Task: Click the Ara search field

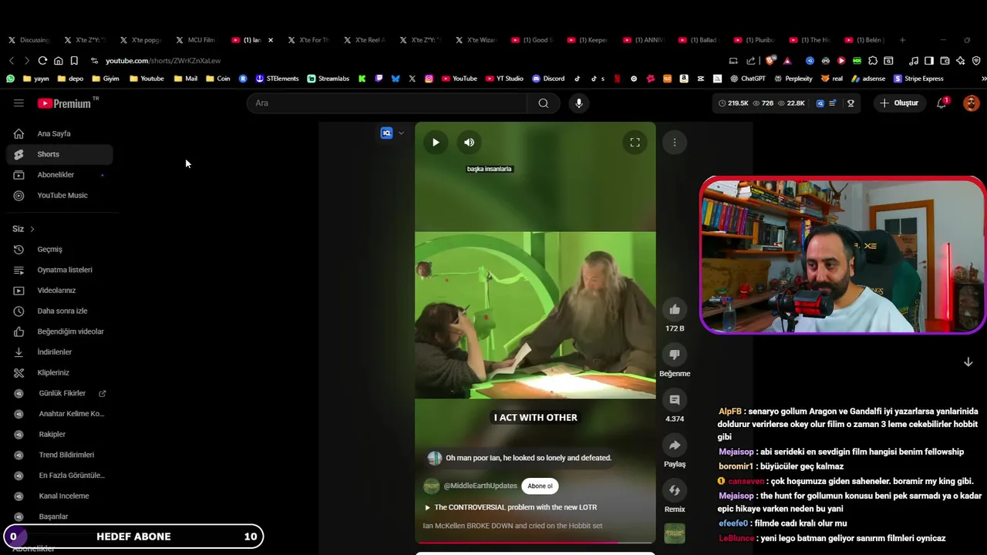Action: click(387, 103)
